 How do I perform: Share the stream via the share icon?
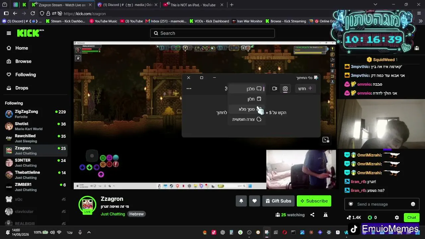(312, 215)
